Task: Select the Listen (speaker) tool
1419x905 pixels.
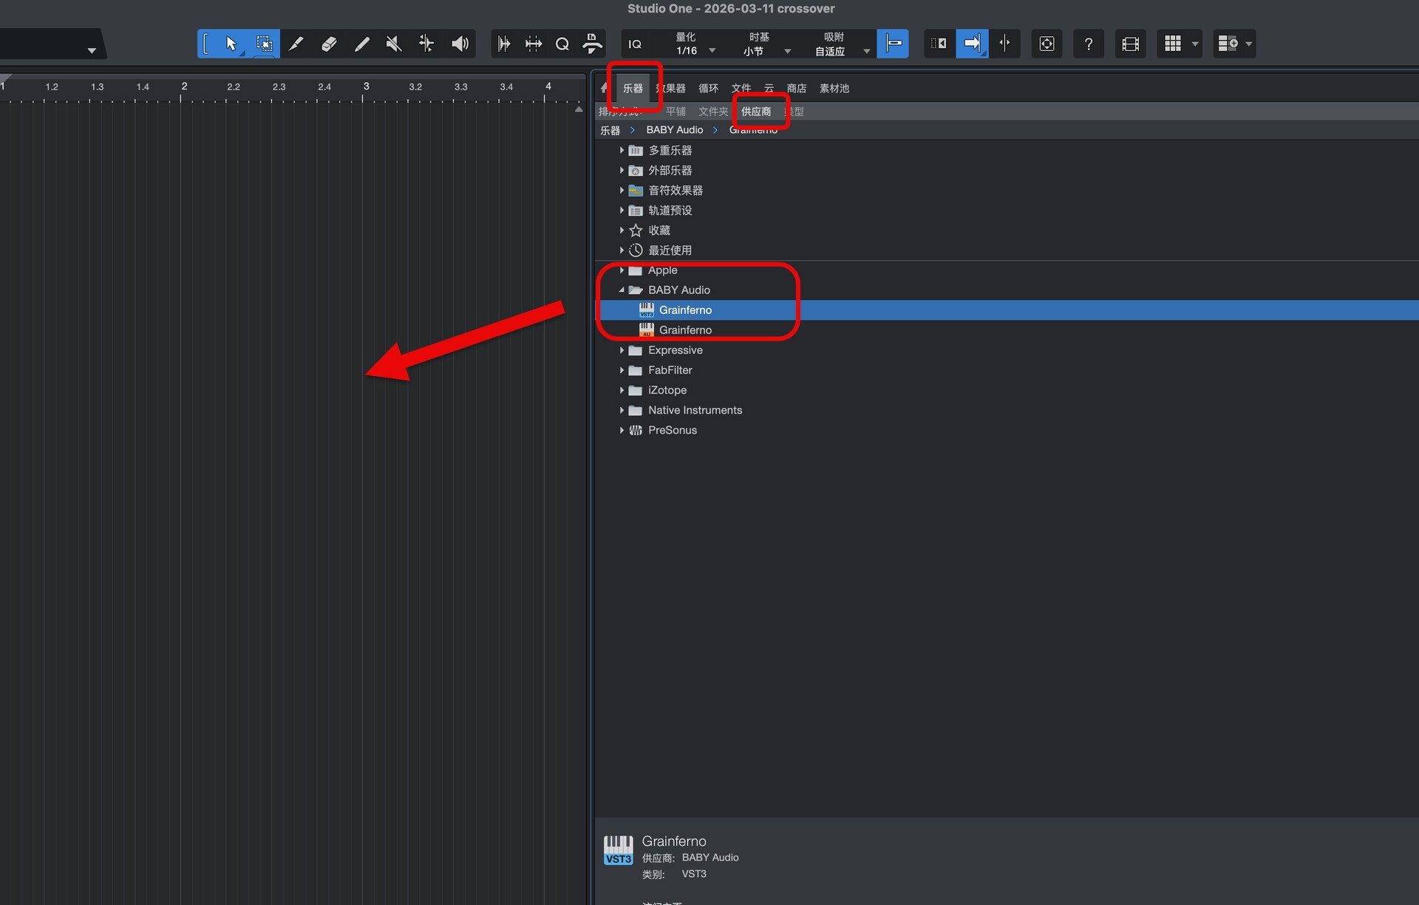Action: (x=460, y=44)
